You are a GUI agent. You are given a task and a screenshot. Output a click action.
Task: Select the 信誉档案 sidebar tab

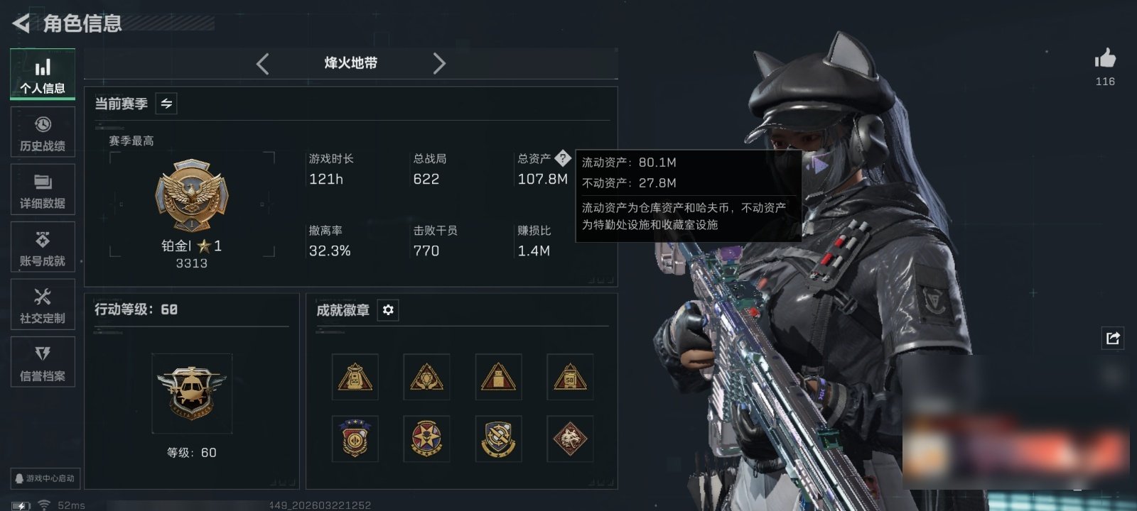pyautogui.click(x=43, y=363)
